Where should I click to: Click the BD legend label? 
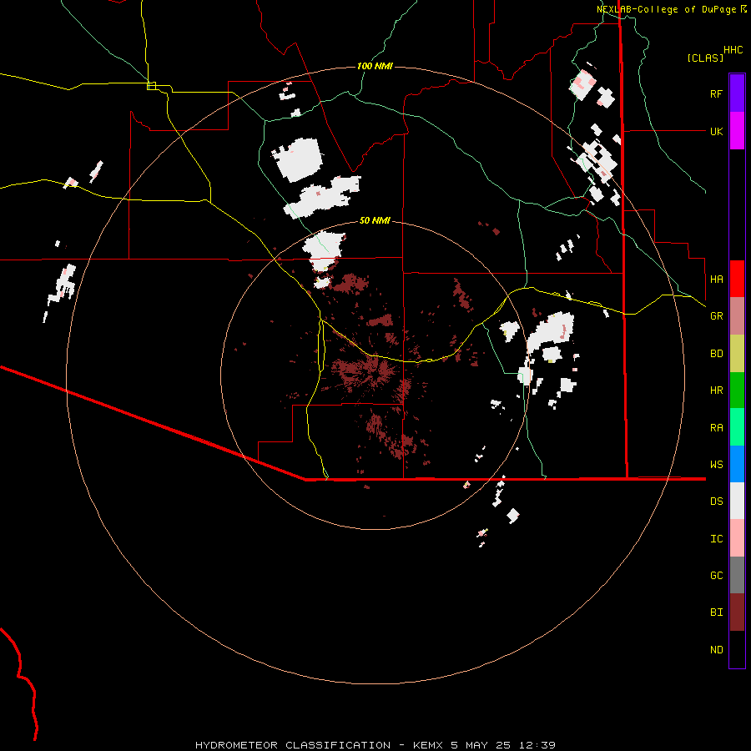click(x=716, y=354)
